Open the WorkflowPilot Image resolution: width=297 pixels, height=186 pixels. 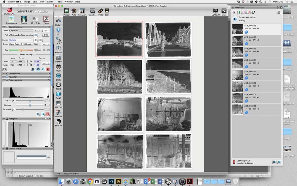(x=9, y=11)
